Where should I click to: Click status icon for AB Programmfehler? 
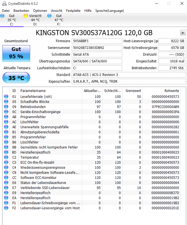point(6,117)
